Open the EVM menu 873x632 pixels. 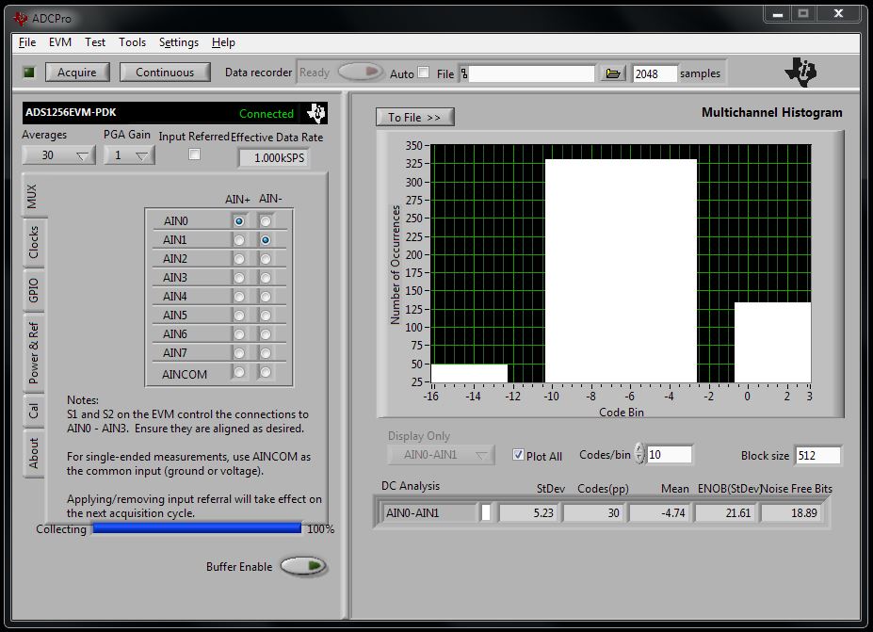[60, 42]
